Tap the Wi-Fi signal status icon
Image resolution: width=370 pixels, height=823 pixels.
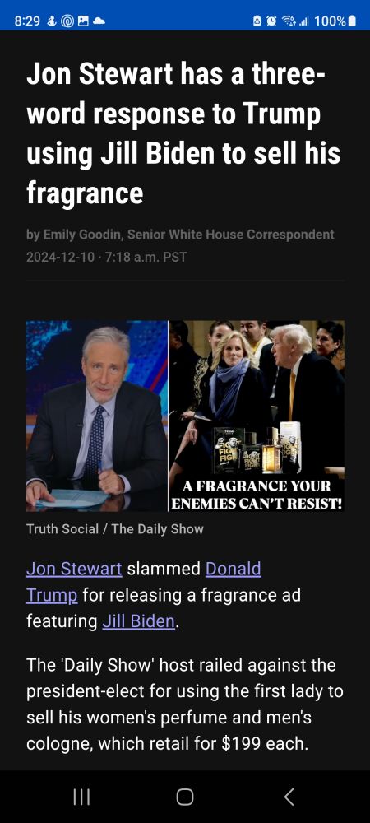click(x=288, y=21)
